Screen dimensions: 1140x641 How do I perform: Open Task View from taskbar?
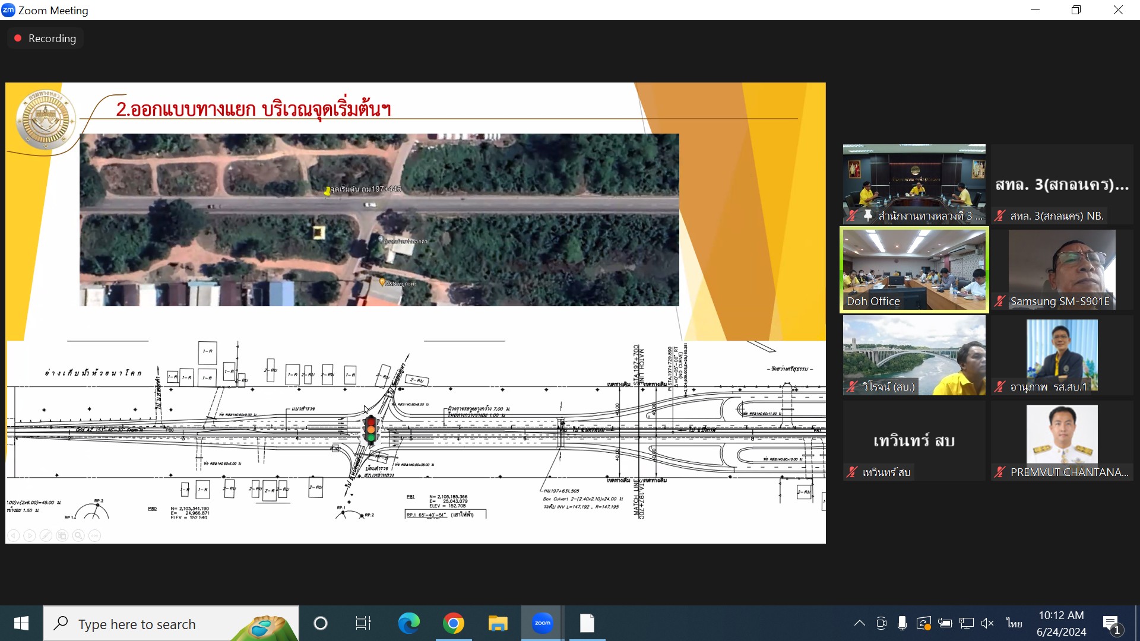pyautogui.click(x=363, y=623)
